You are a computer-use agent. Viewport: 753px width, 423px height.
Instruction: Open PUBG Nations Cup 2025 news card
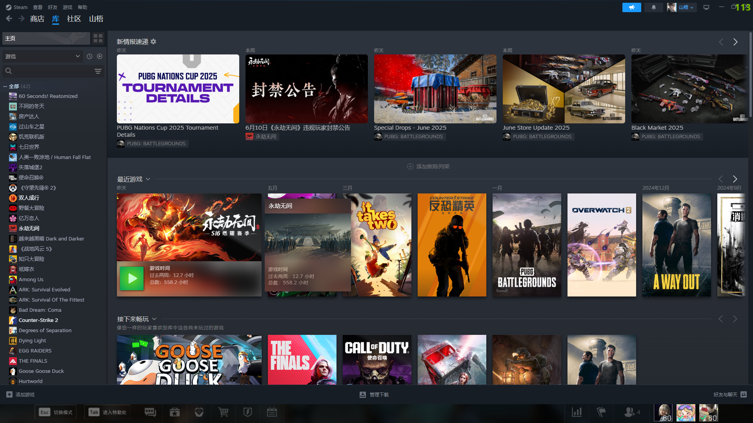tap(178, 89)
